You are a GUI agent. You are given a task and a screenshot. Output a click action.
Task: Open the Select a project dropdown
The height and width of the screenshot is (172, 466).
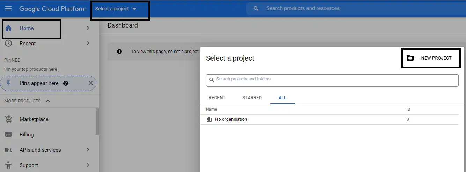pyautogui.click(x=116, y=9)
